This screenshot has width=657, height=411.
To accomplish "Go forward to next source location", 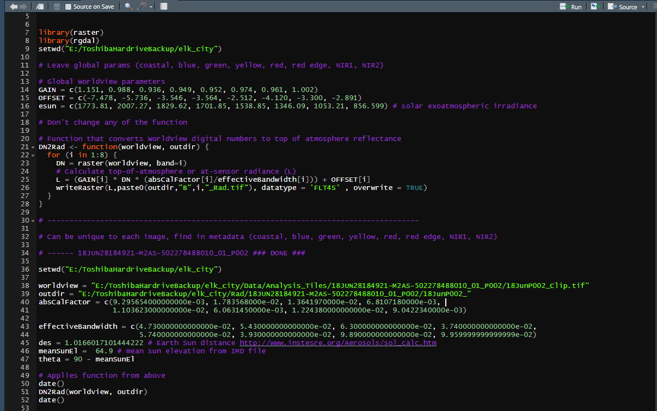I will 23,7.
